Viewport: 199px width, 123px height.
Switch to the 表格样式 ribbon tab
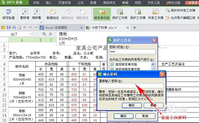(109, 3)
